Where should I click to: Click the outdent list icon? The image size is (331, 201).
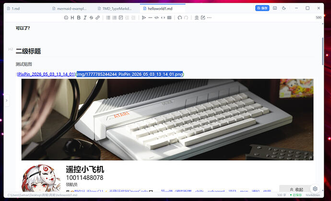point(127,18)
